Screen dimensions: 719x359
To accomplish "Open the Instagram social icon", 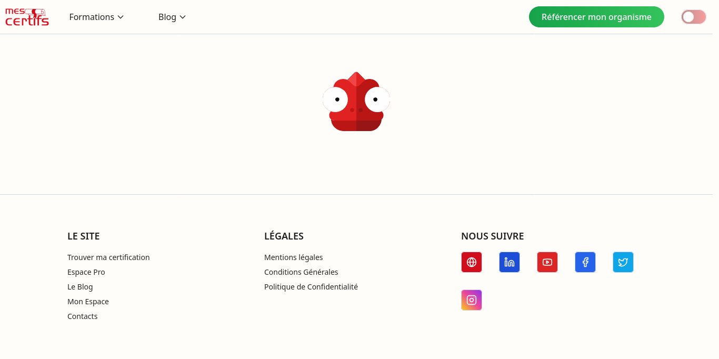I will [x=471, y=300].
